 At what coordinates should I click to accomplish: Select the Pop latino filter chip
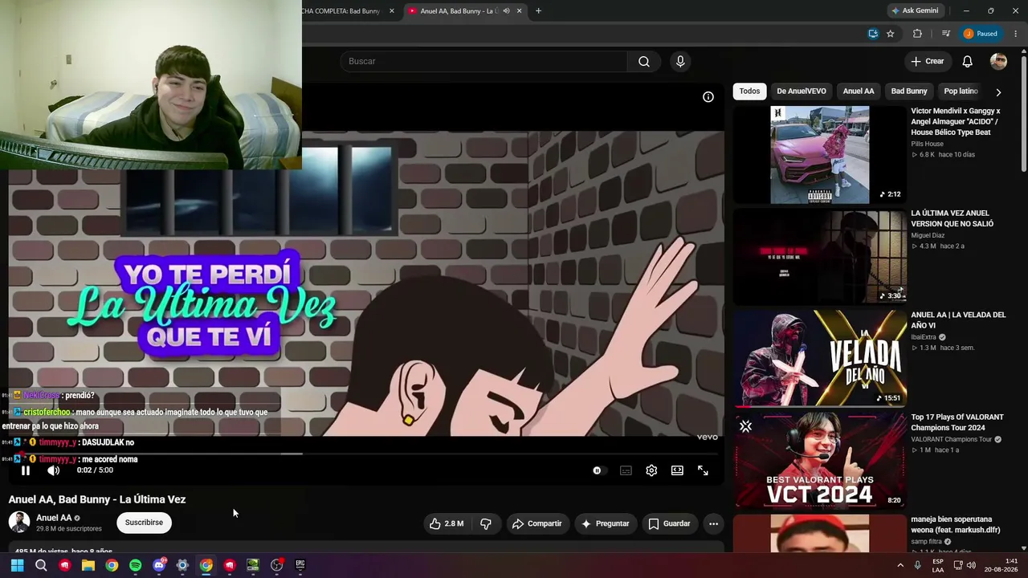(x=961, y=92)
